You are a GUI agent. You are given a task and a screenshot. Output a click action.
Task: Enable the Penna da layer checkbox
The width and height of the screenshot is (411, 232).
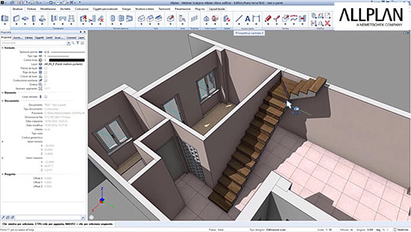(x=46, y=68)
